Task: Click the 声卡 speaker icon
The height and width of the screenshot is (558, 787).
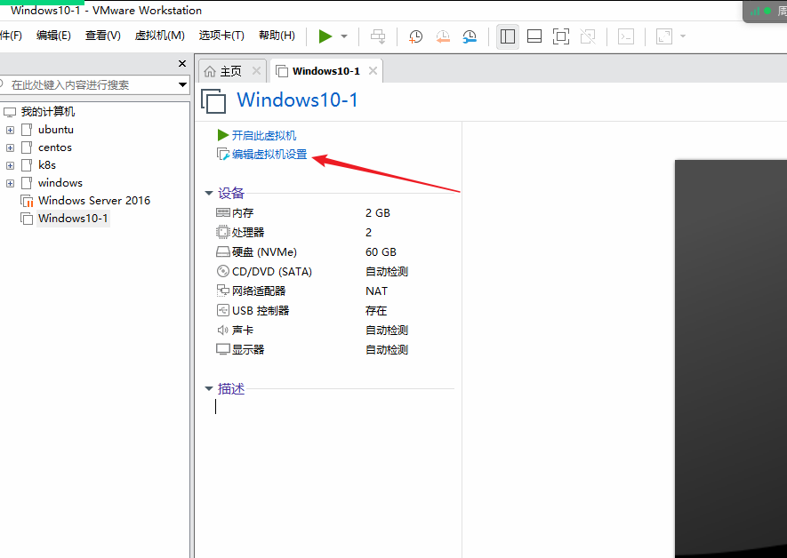Action: coord(223,330)
